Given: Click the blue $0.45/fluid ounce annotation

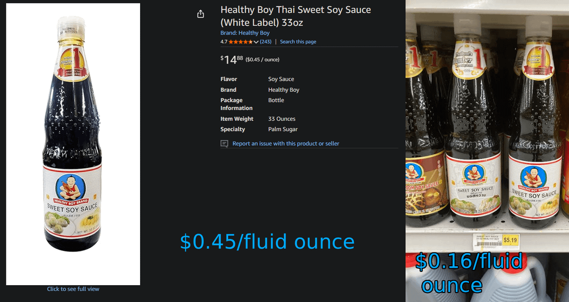Looking at the screenshot, I should 268,242.
